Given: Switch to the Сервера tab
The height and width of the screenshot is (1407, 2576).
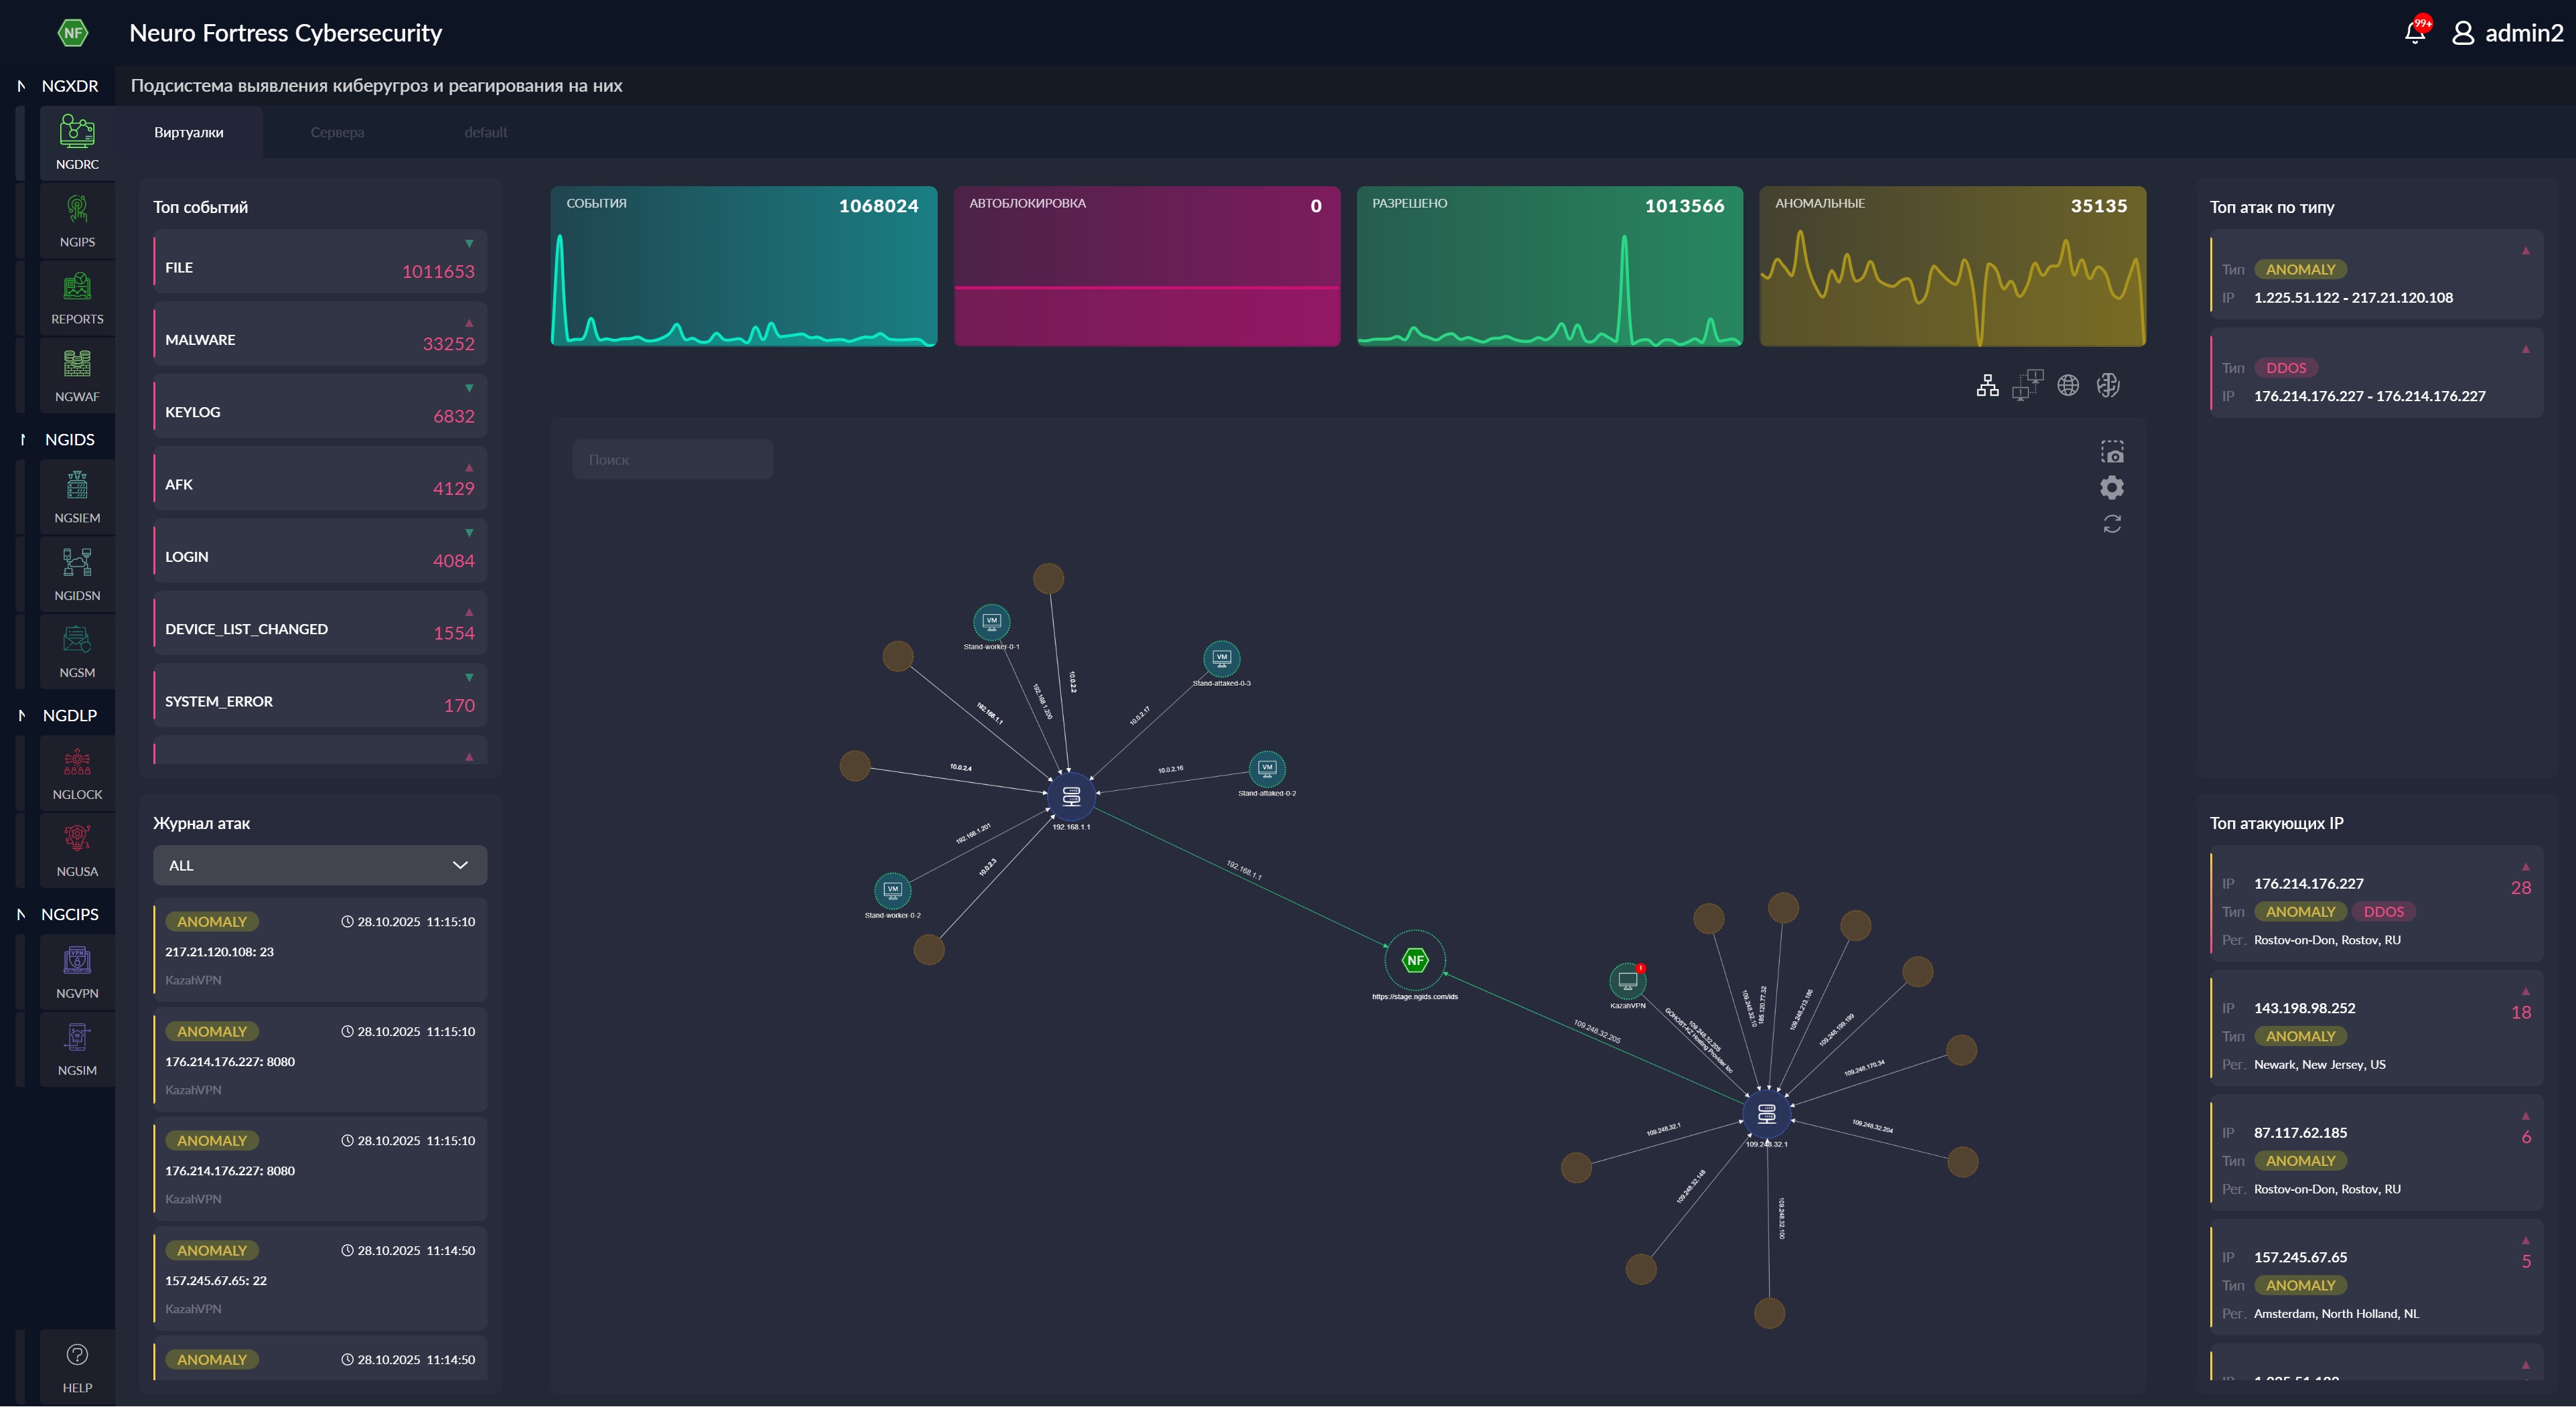Looking at the screenshot, I should tap(337, 132).
